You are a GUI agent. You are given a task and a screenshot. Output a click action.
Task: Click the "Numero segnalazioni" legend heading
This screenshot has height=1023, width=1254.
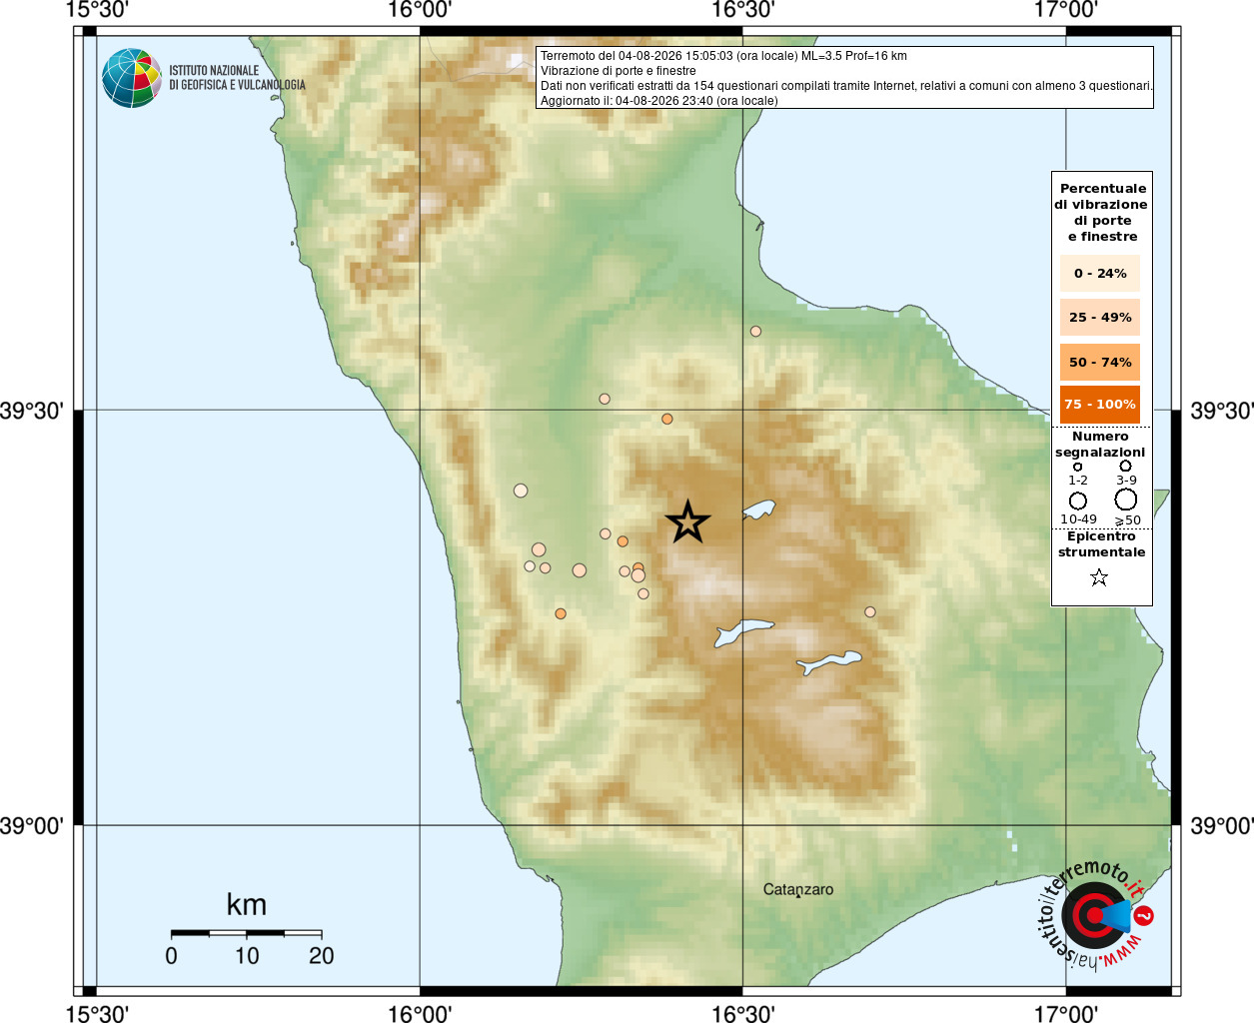(x=1100, y=445)
